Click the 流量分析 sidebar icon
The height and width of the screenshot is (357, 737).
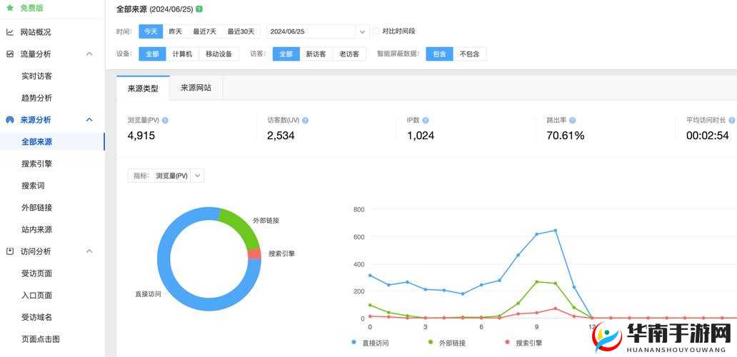click(x=10, y=54)
